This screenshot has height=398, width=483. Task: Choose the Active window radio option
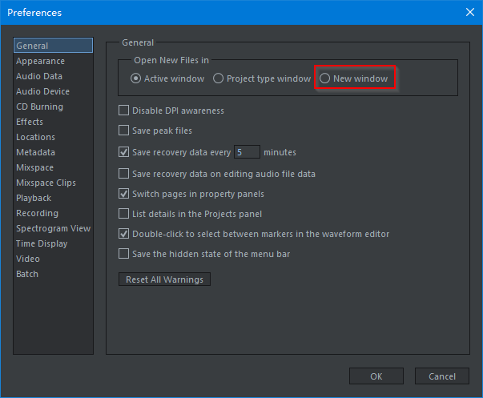pos(136,78)
